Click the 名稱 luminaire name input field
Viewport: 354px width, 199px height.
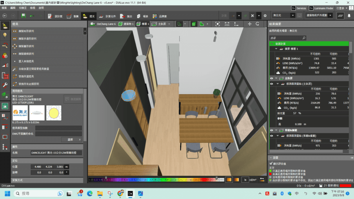56,153
